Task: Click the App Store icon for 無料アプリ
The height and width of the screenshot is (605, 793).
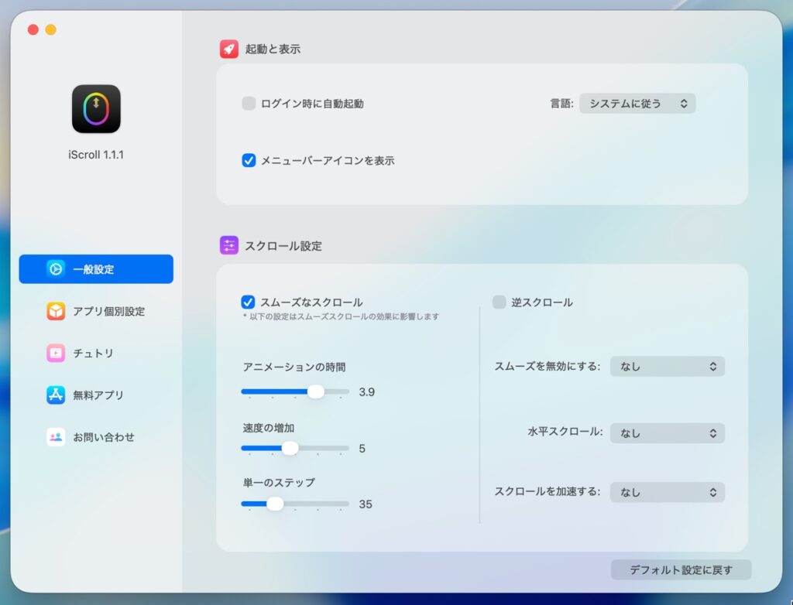Action: tap(56, 395)
